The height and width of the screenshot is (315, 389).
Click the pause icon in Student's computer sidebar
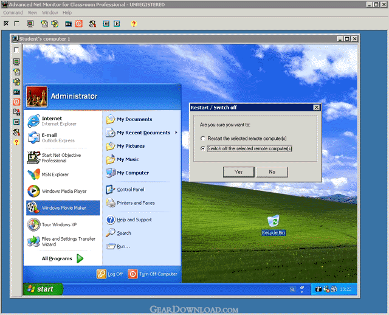point(16,122)
